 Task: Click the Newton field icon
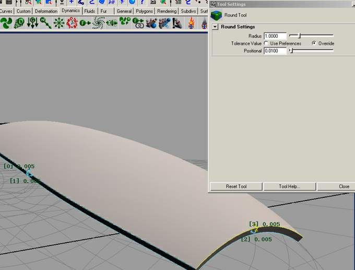[45, 23]
